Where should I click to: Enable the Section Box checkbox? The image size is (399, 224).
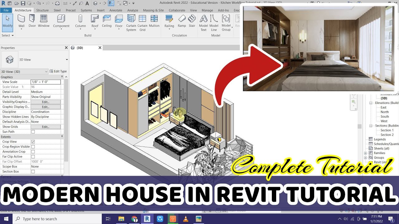(33, 171)
